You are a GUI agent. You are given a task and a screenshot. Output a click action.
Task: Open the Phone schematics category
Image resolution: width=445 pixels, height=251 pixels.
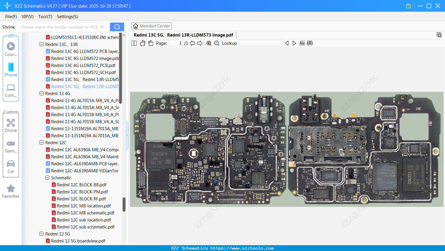[11, 71]
